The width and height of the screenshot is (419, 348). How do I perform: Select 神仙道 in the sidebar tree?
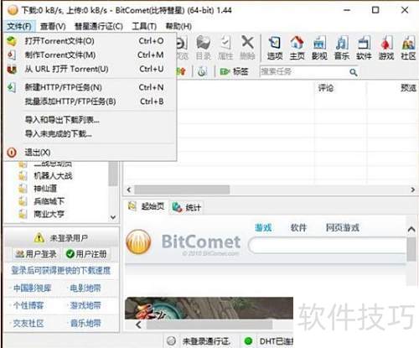(45, 189)
